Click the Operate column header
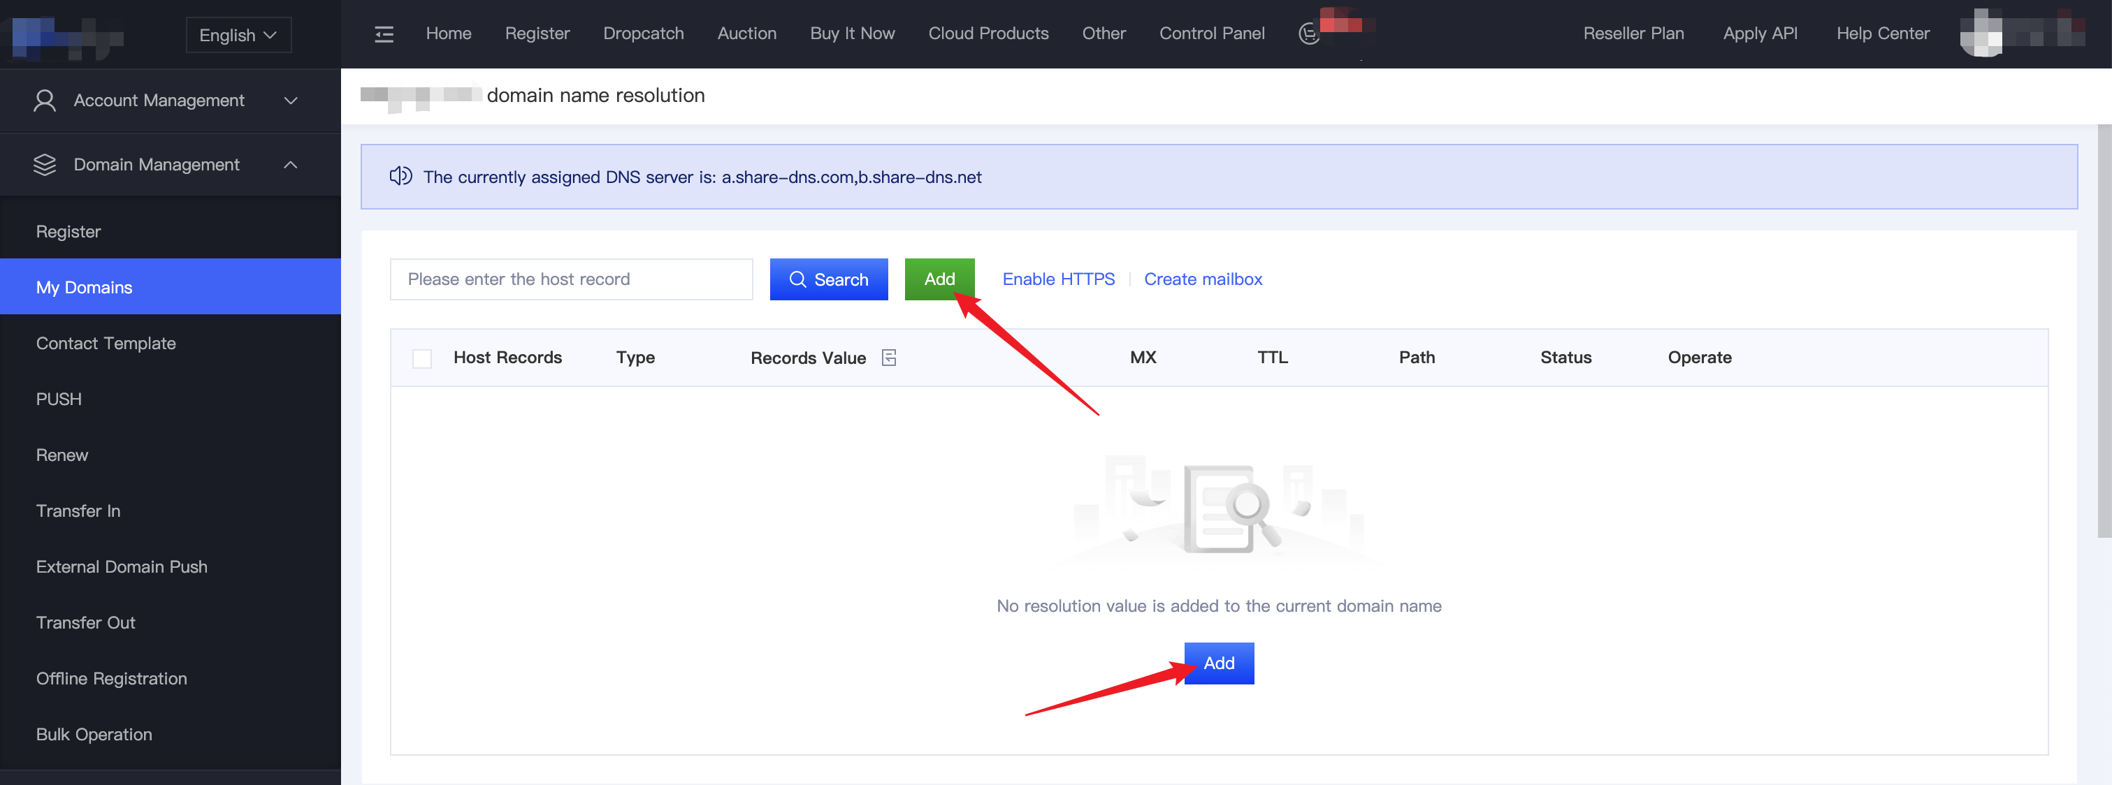This screenshot has width=2112, height=785. [x=1700, y=358]
